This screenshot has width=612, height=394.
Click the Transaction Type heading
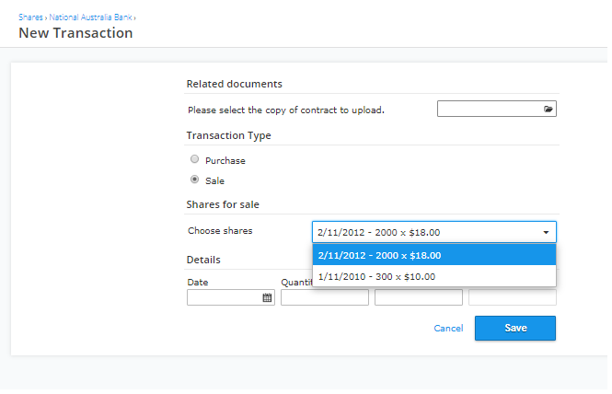[x=229, y=135]
